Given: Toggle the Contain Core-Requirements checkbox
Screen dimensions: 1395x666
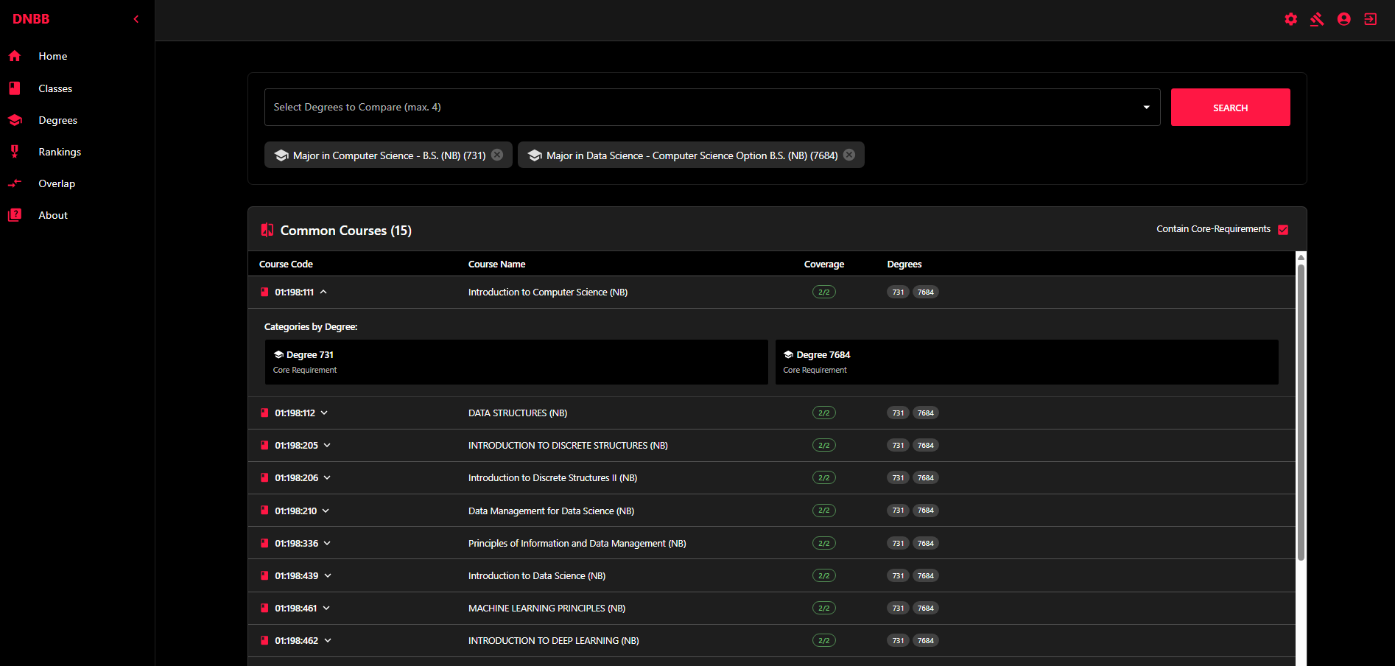Looking at the screenshot, I should tap(1283, 230).
